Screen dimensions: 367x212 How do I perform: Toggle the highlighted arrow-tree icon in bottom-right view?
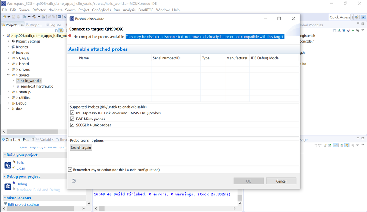click(x=336, y=145)
